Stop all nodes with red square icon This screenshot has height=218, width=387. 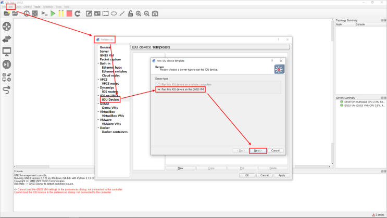69,14
